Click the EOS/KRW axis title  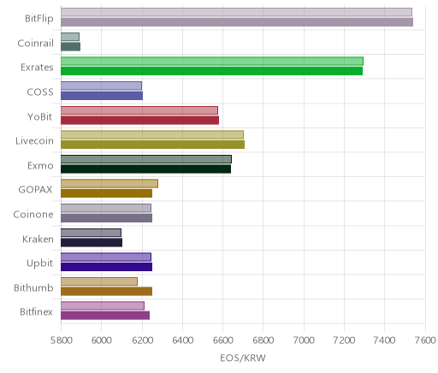click(243, 358)
